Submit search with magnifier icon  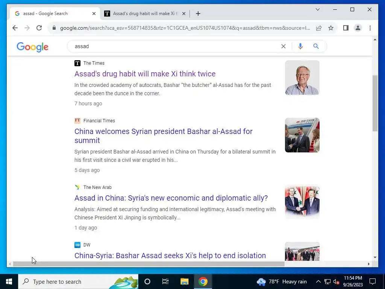[316, 46]
